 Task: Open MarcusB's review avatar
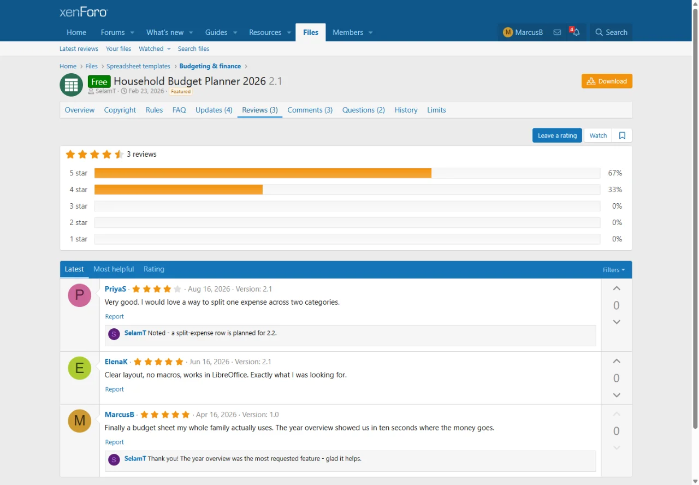click(x=80, y=421)
